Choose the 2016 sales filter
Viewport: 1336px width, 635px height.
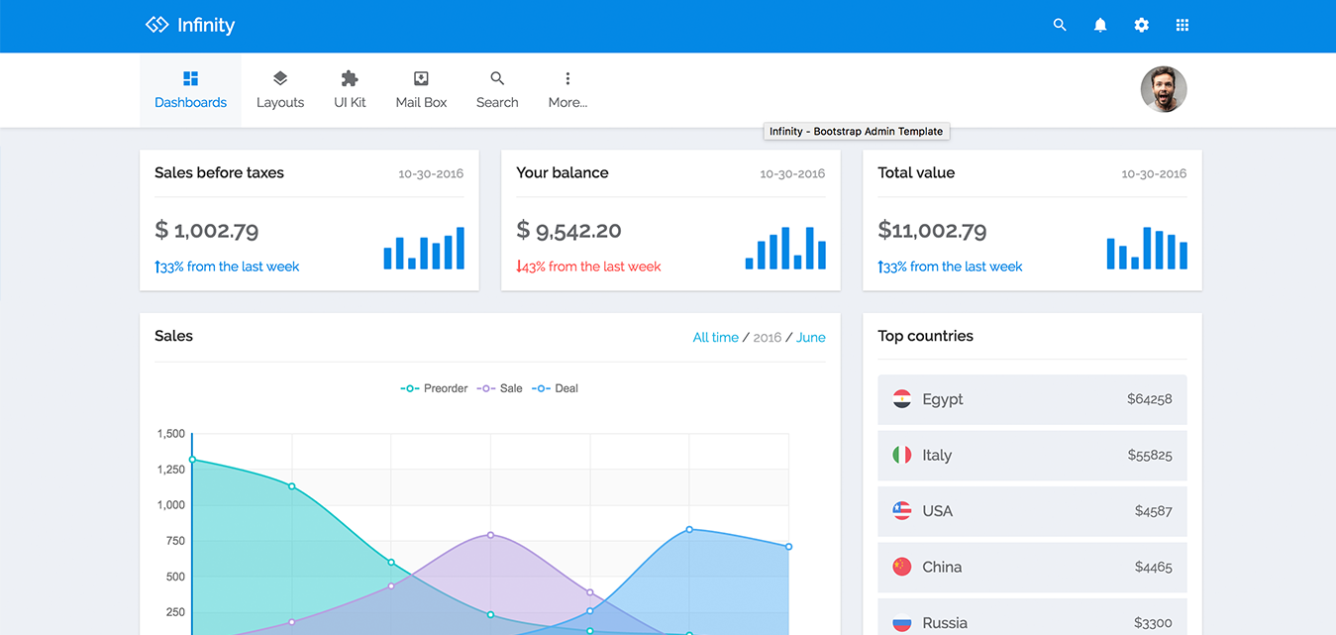(767, 338)
